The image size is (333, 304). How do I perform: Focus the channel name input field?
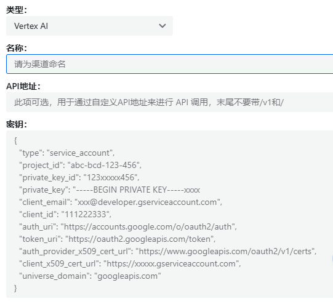(169, 64)
